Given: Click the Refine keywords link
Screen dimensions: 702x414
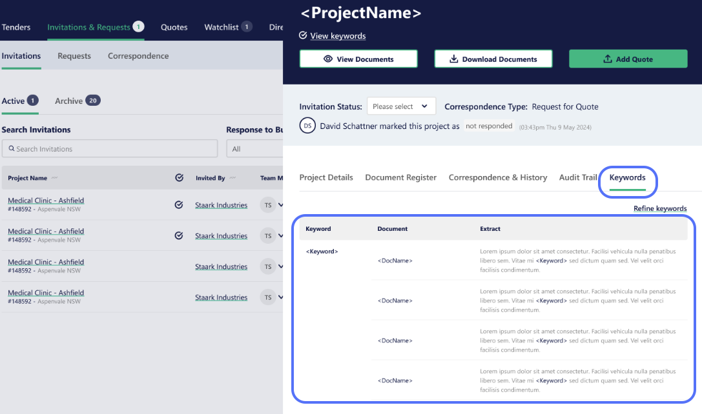Looking at the screenshot, I should pyautogui.click(x=660, y=208).
